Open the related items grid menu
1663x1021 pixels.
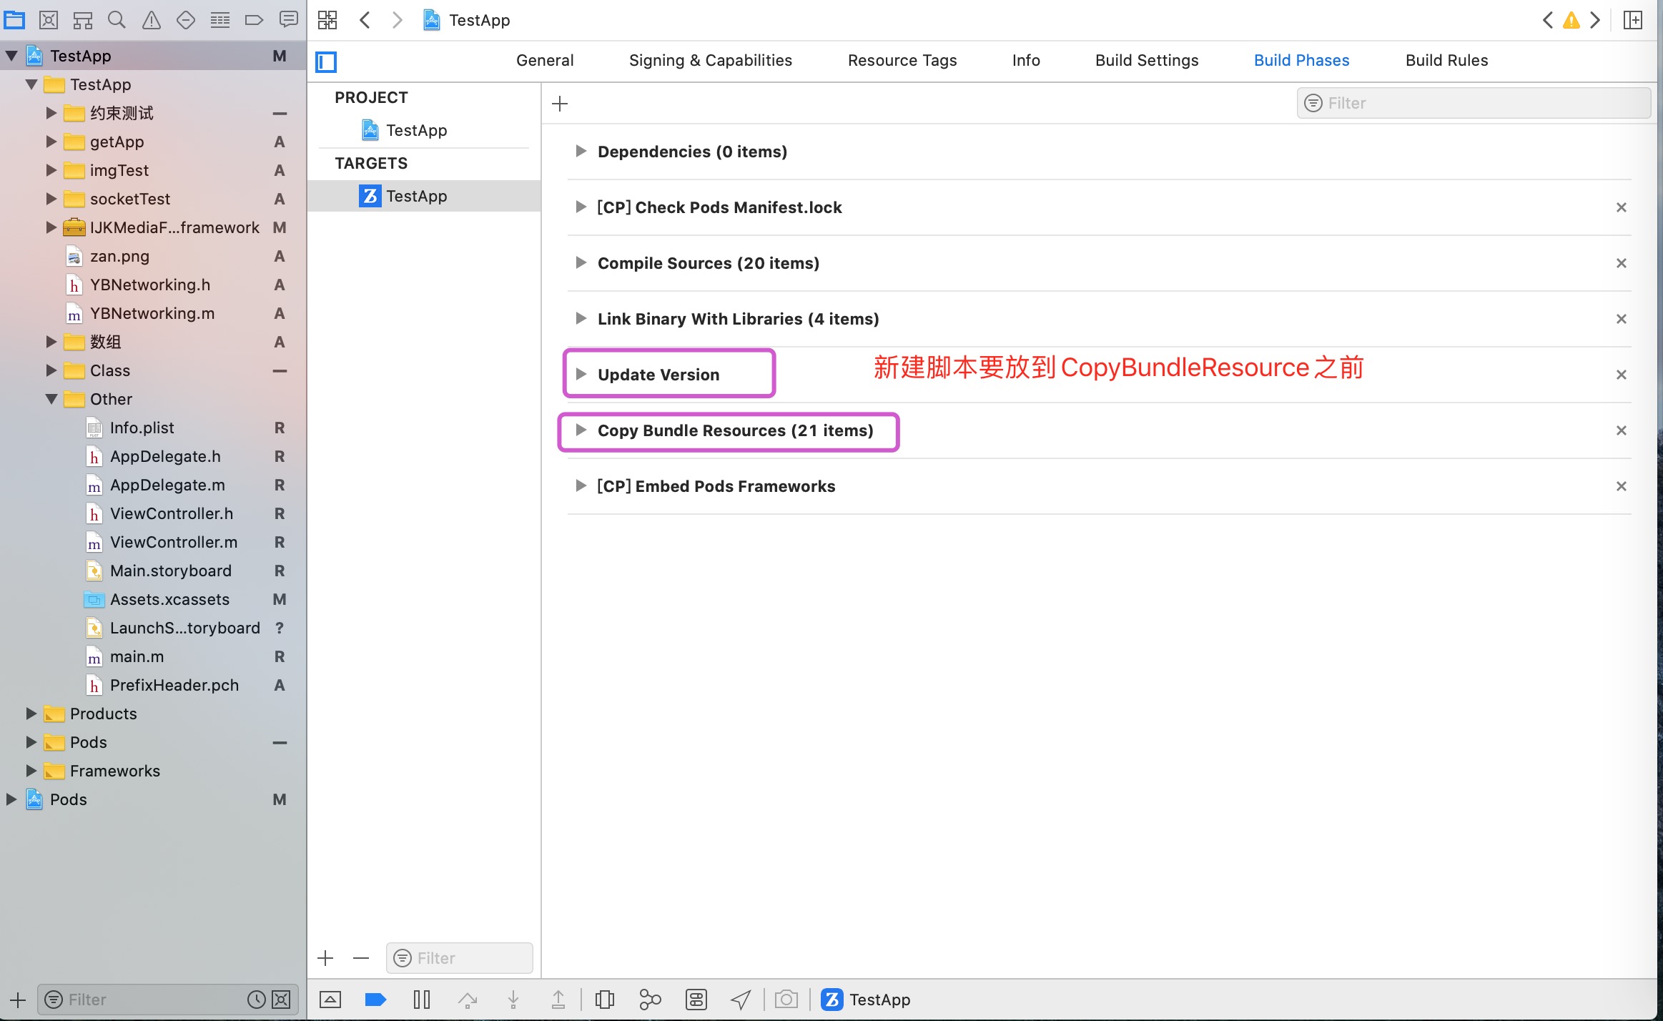pos(327,20)
